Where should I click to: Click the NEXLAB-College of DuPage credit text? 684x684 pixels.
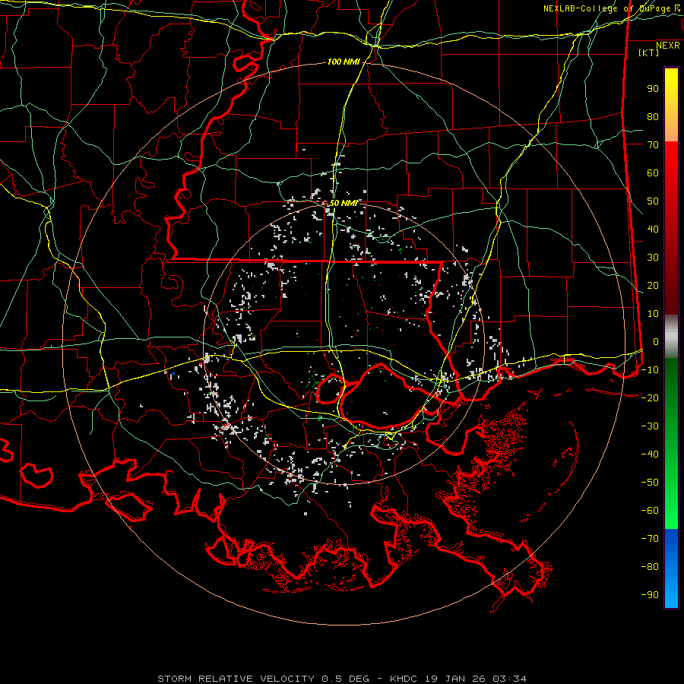point(612,8)
